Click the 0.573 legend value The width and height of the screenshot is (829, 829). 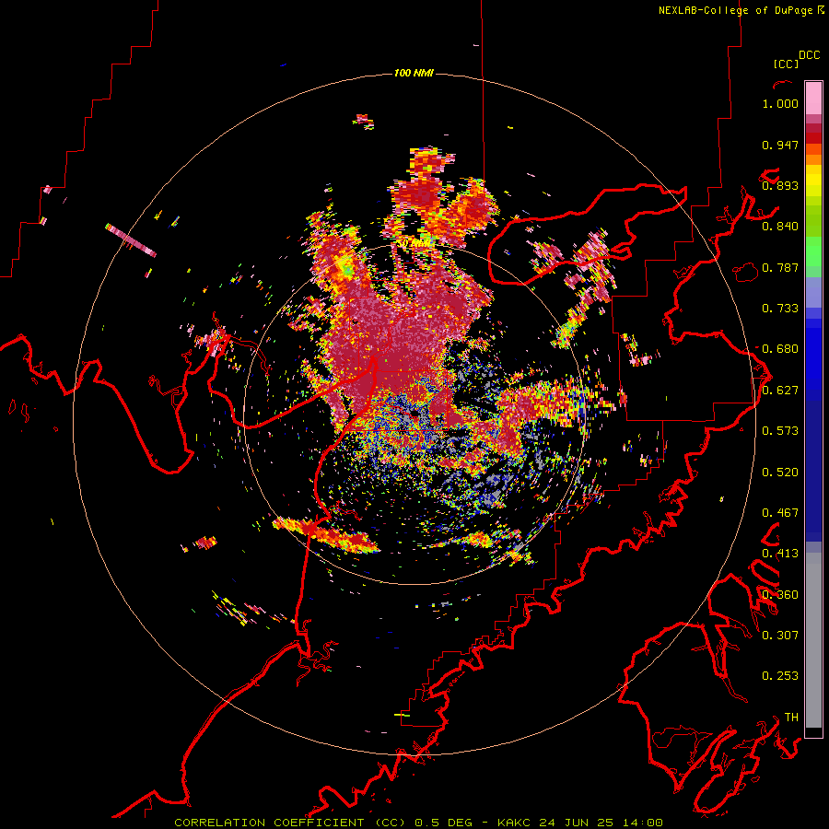click(780, 431)
